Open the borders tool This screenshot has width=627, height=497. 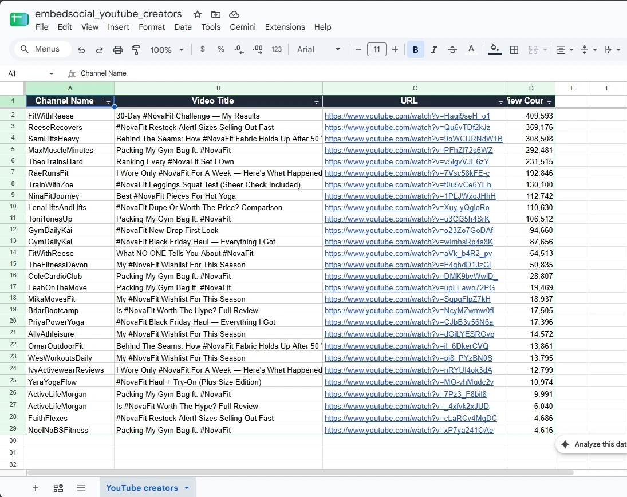[x=514, y=50]
